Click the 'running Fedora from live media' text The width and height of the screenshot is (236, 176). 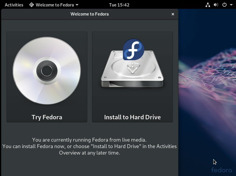point(109,140)
